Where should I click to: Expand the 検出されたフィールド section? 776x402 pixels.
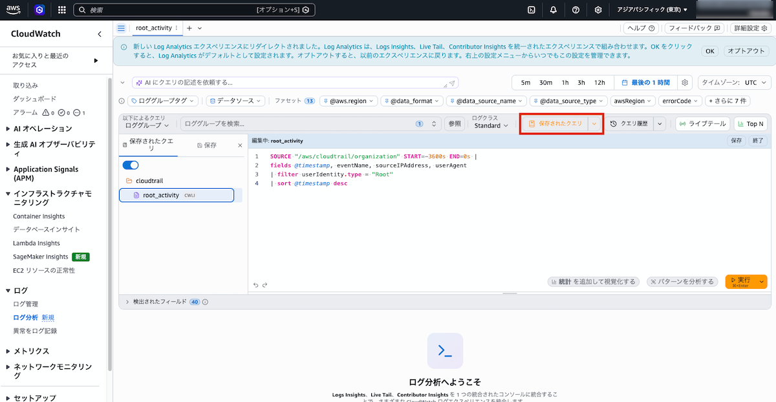[x=127, y=302]
